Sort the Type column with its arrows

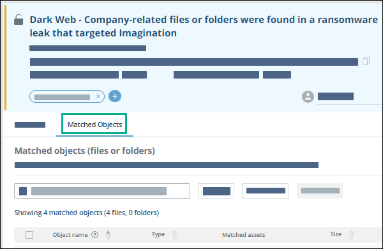(174, 235)
